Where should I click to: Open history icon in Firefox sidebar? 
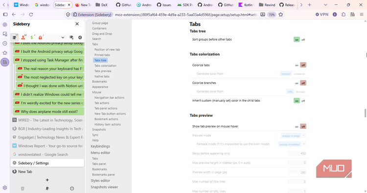tap(5, 43)
